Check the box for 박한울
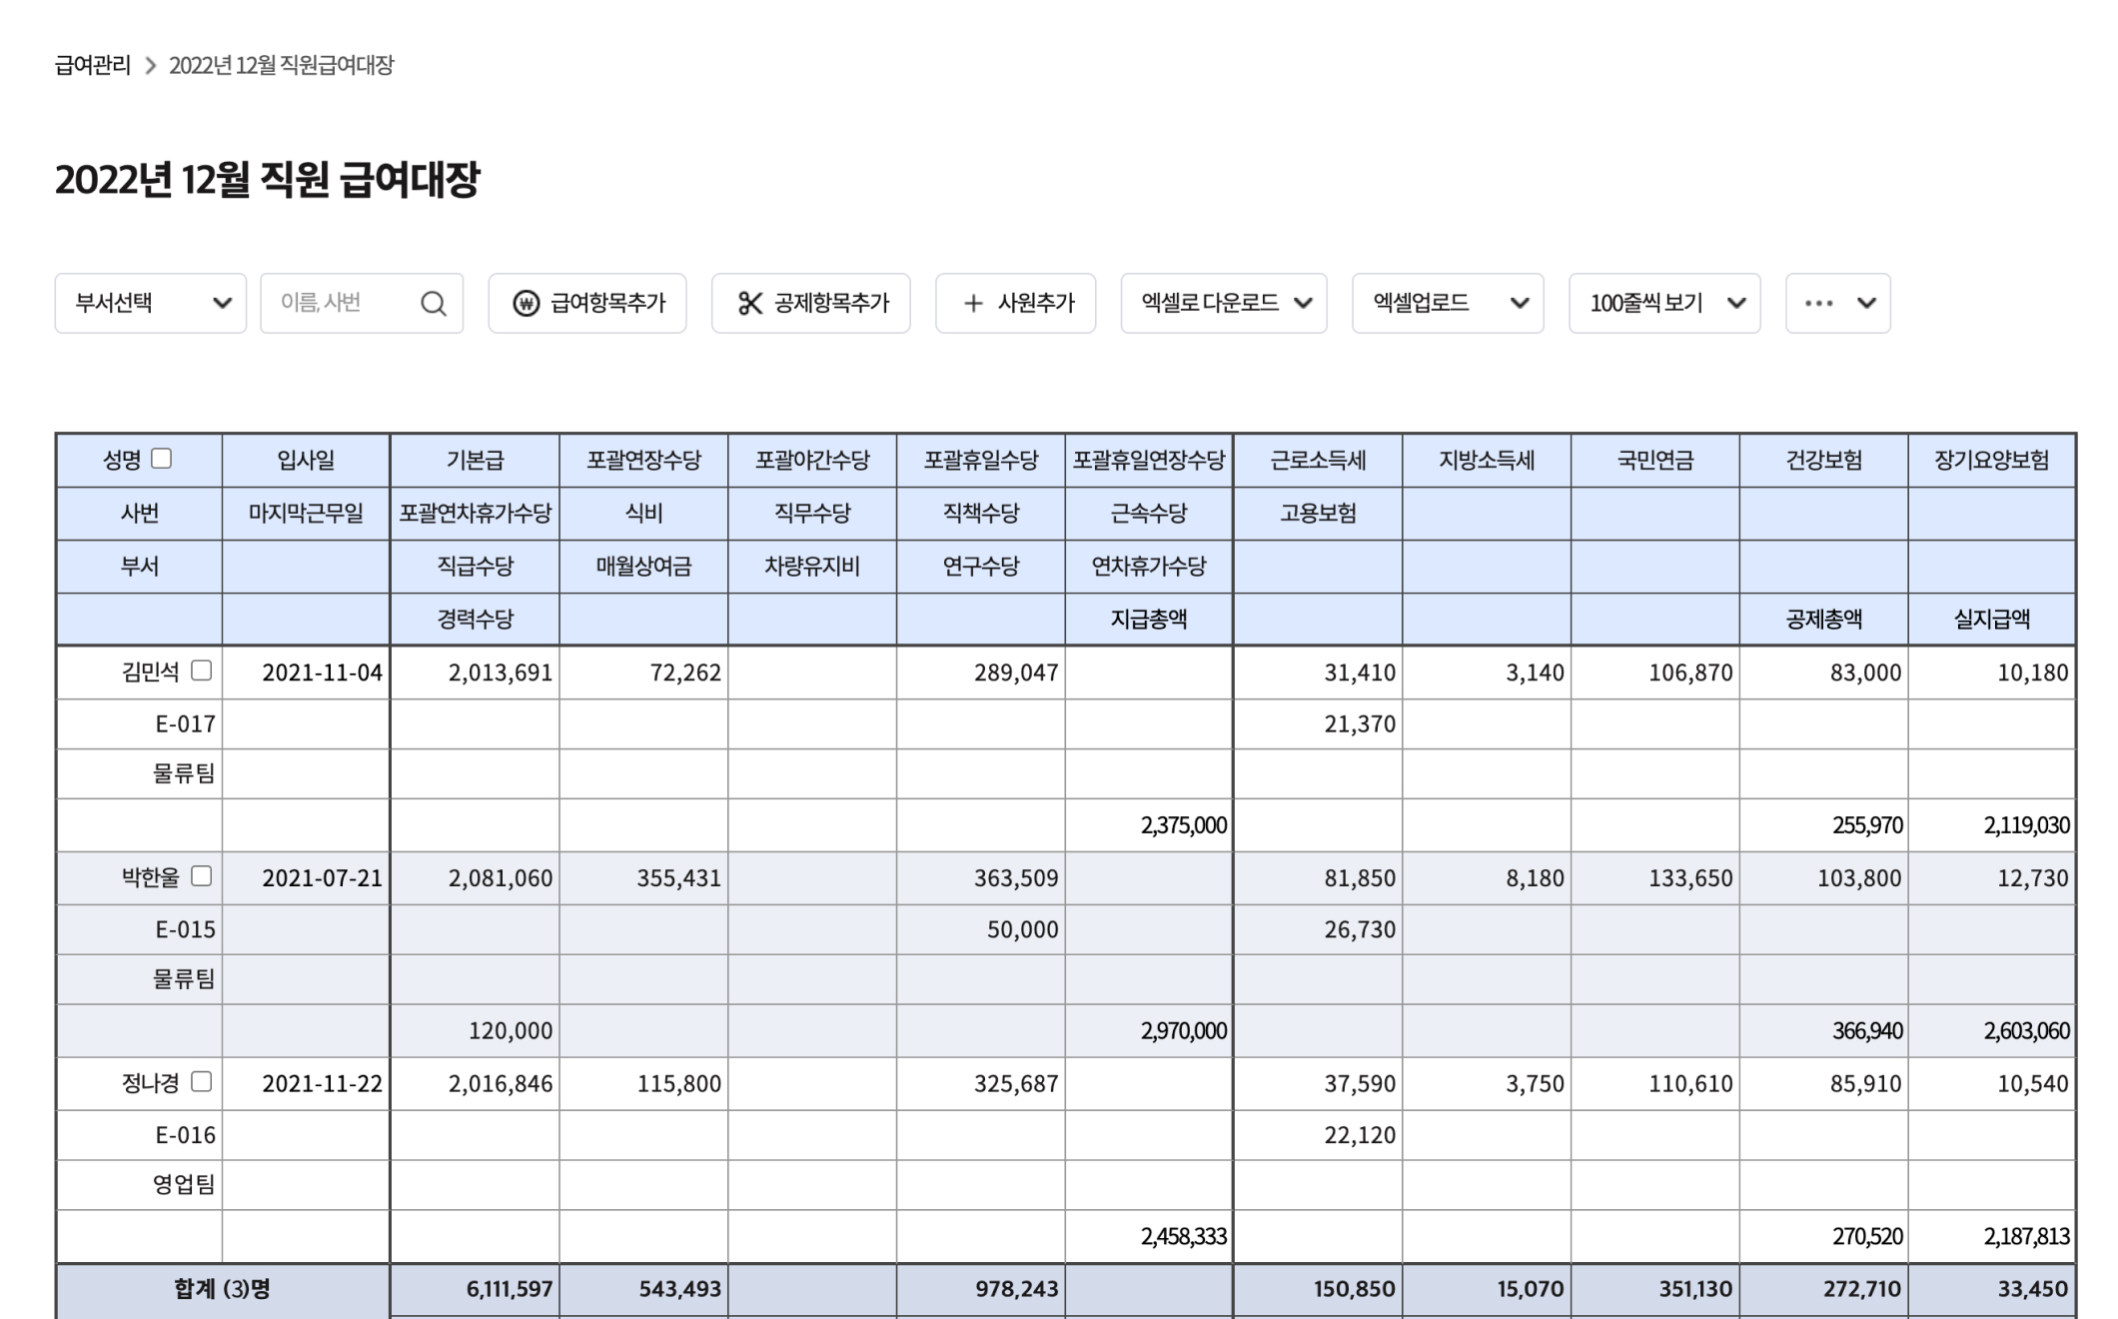This screenshot has width=2118, height=1319. [201, 876]
